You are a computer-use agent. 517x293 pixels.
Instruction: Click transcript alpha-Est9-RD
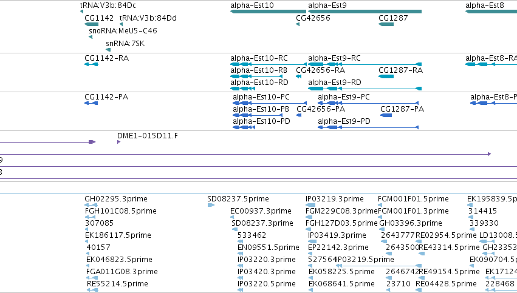tap(335, 83)
